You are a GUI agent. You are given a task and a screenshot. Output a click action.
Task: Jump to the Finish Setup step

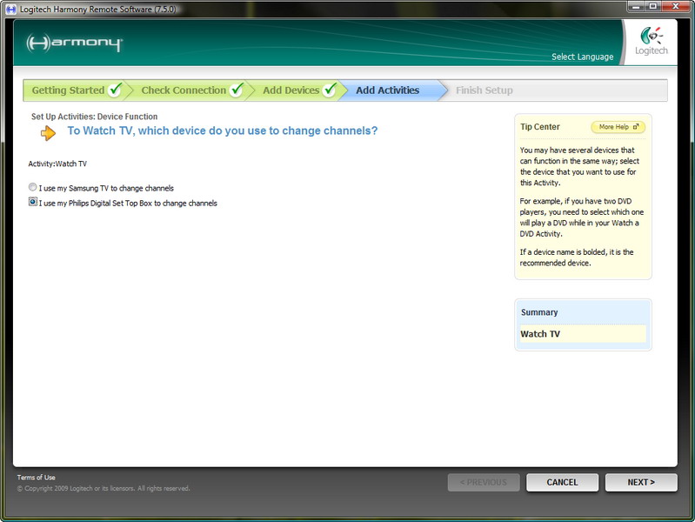484,90
